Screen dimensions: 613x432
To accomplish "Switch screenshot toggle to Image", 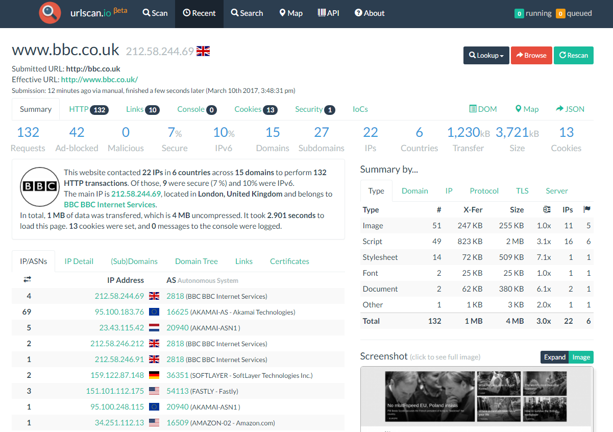I will tap(581, 357).
